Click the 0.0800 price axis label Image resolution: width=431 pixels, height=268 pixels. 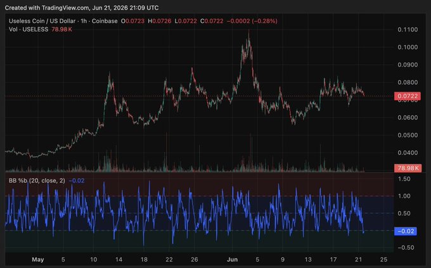tap(408, 82)
